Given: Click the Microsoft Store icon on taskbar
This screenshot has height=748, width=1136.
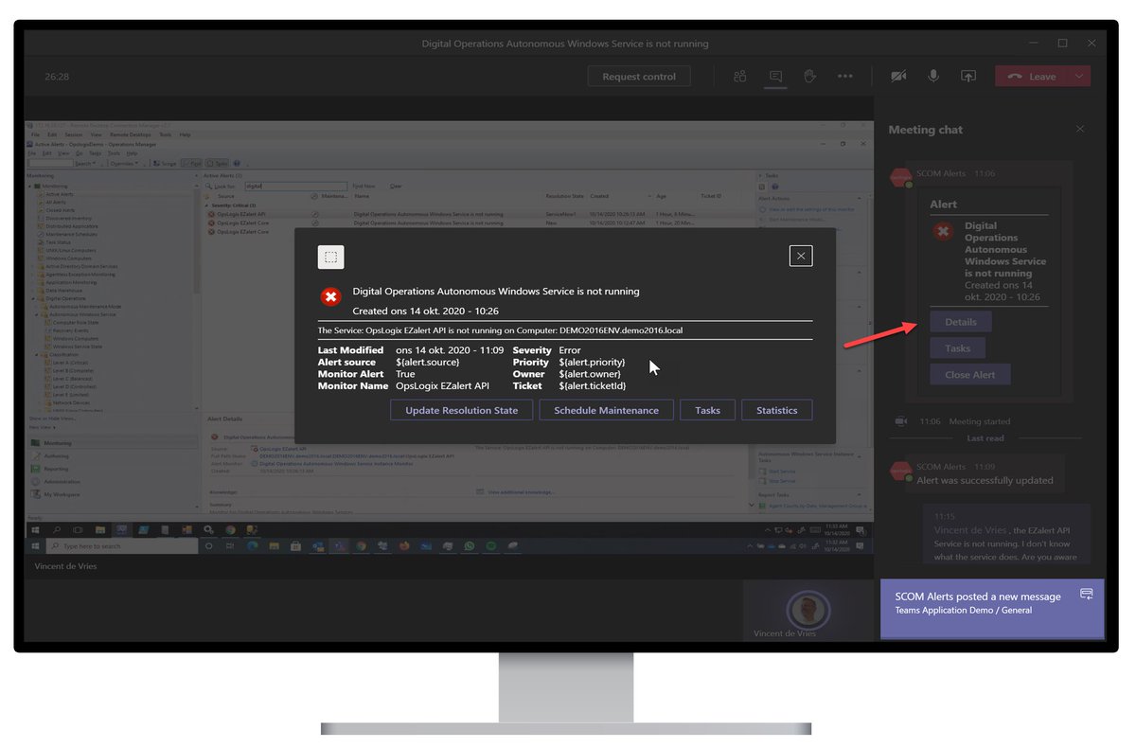Looking at the screenshot, I should [x=295, y=546].
